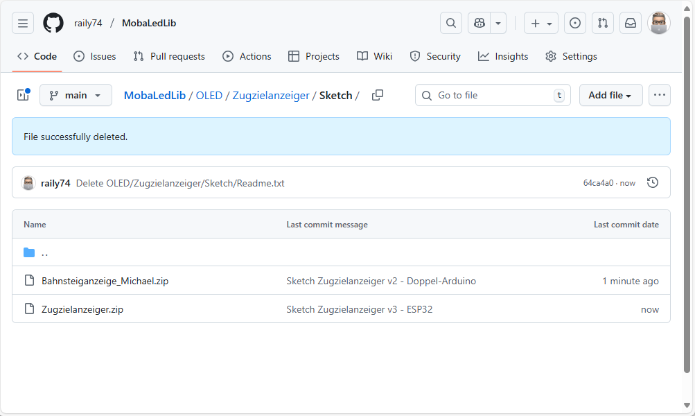Expand the main branch selector
695x416 pixels.
(x=76, y=95)
